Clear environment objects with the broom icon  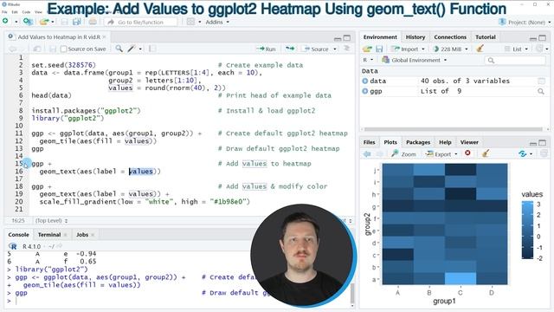pos(480,49)
